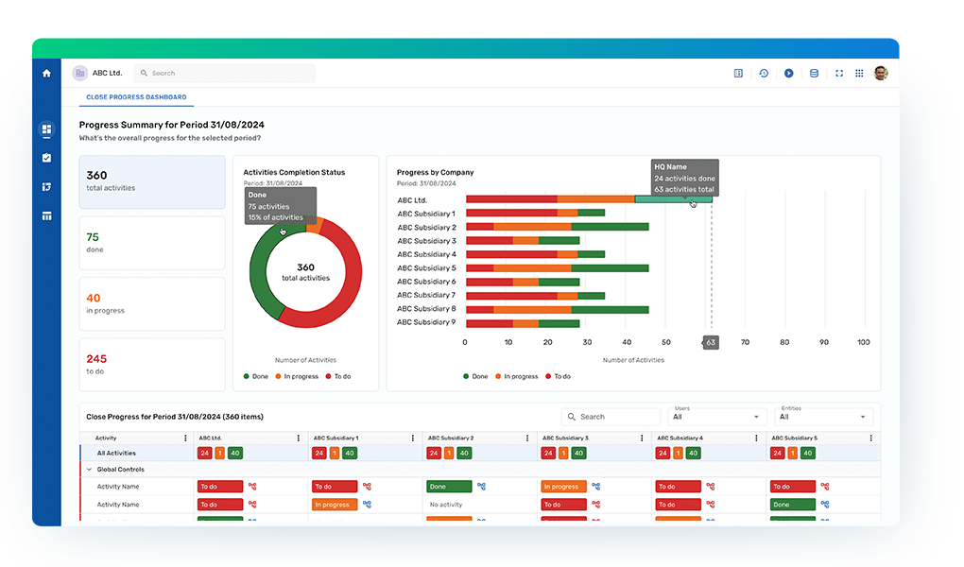The image size is (964, 567).
Task: Click the 360 total activities card
Action: [152, 181]
